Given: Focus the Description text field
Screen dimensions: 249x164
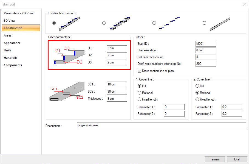Looking at the screenshot, I should 161,126.
